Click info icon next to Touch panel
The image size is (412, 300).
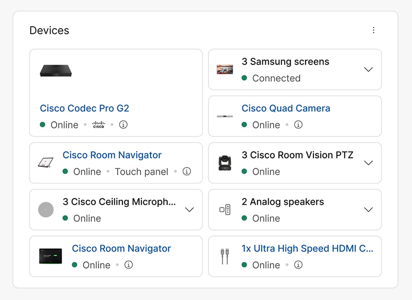point(187,171)
